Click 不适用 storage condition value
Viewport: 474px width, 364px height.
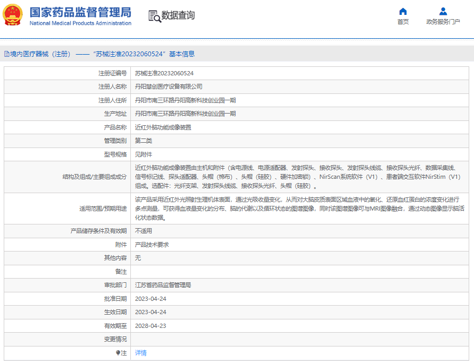(143, 231)
